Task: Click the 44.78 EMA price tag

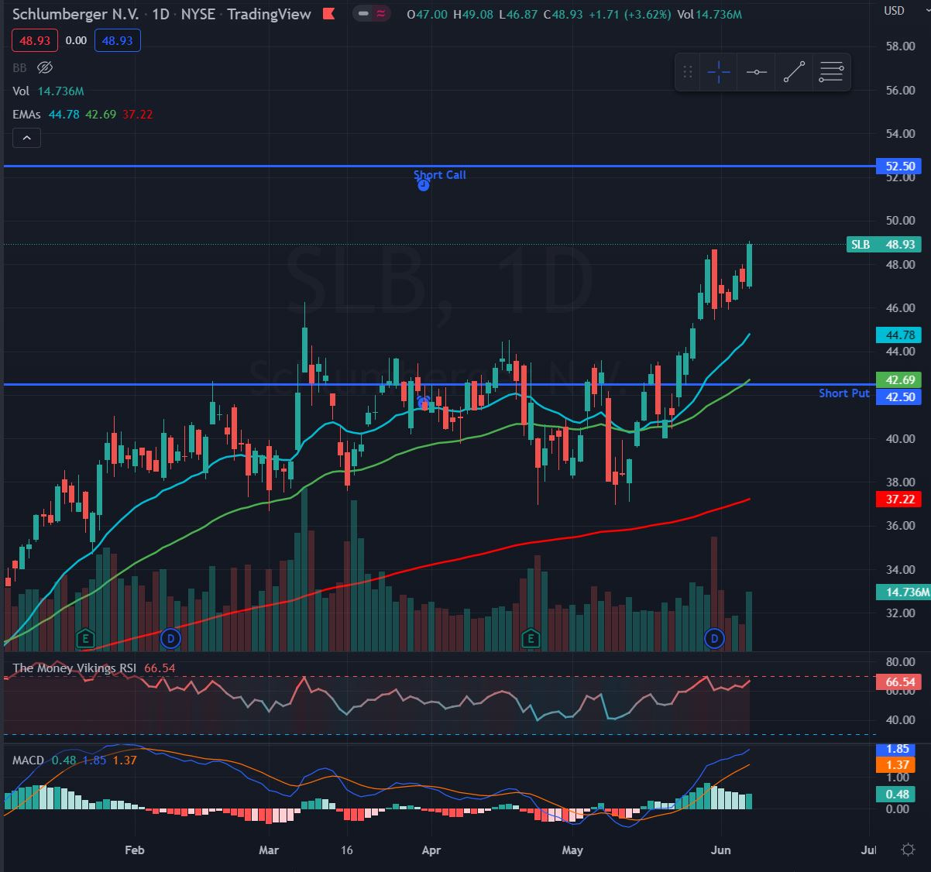Action: (899, 335)
